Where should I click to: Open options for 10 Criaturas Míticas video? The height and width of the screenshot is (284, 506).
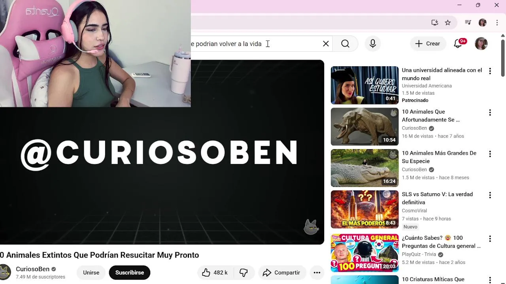(490, 280)
